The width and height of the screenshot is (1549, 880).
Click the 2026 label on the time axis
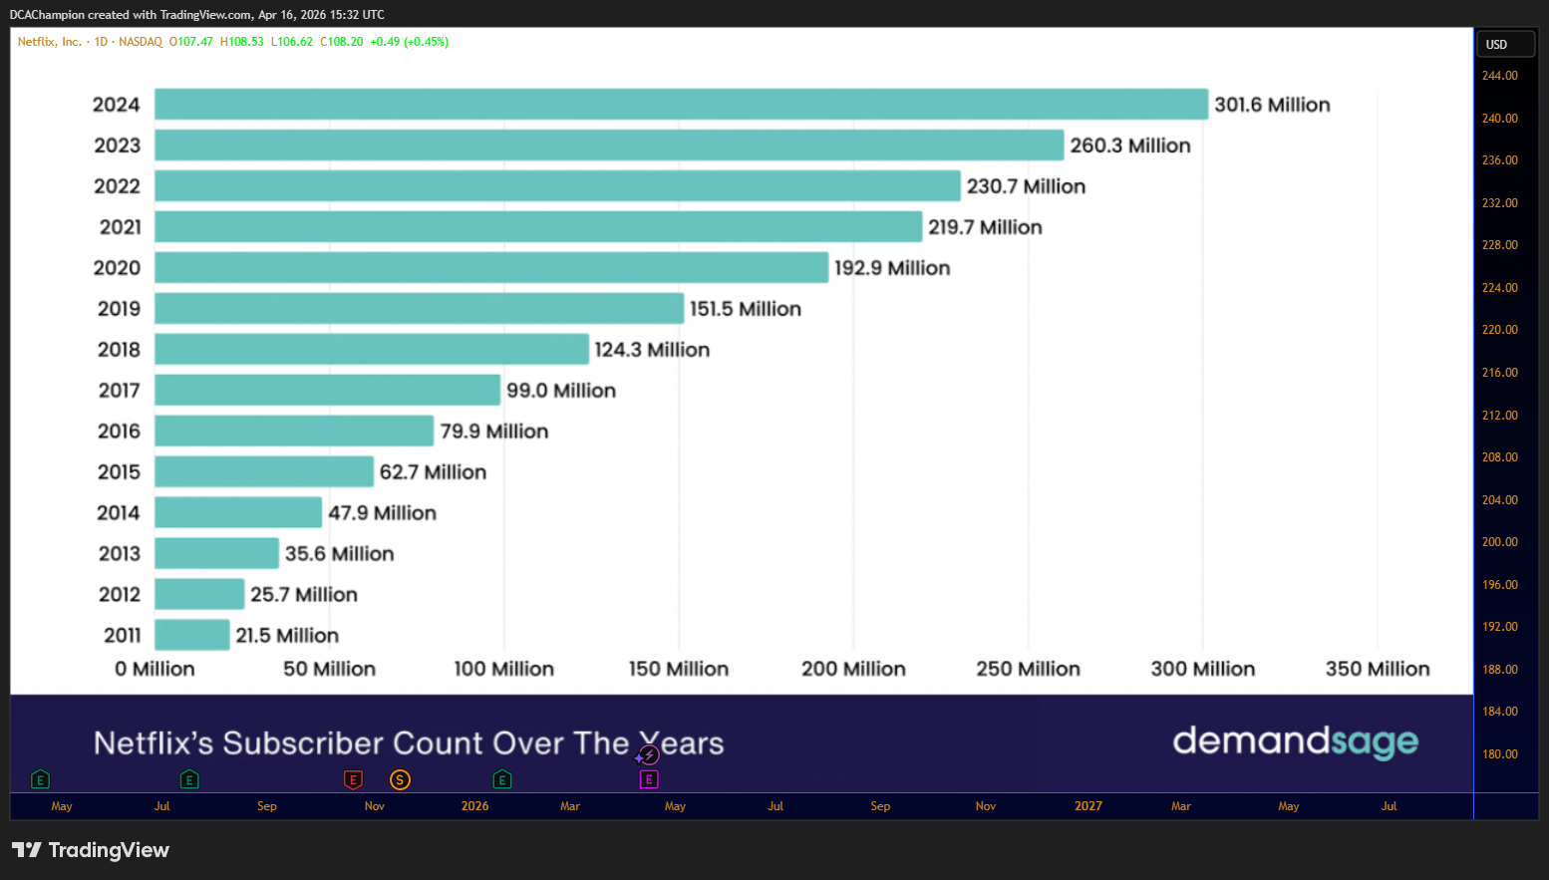click(475, 806)
